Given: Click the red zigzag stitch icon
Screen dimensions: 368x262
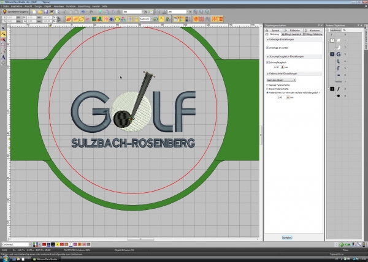Looking at the screenshot, I should point(196,19).
